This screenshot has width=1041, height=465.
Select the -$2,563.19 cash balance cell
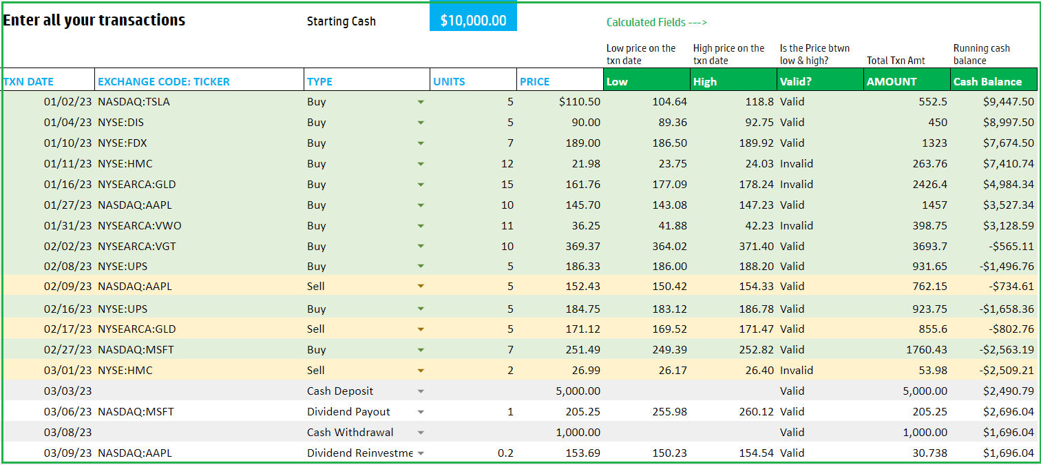[x=993, y=350]
